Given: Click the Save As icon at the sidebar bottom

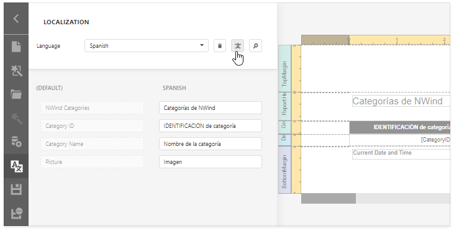Looking at the screenshot, I should click(x=16, y=214).
